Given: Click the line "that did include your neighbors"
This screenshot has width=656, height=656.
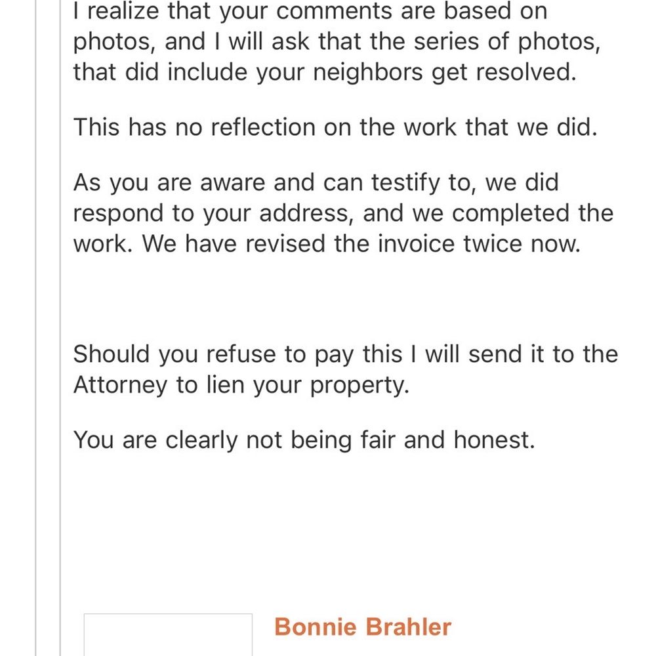Looking at the screenshot, I should pyautogui.click(x=325, y=72).
